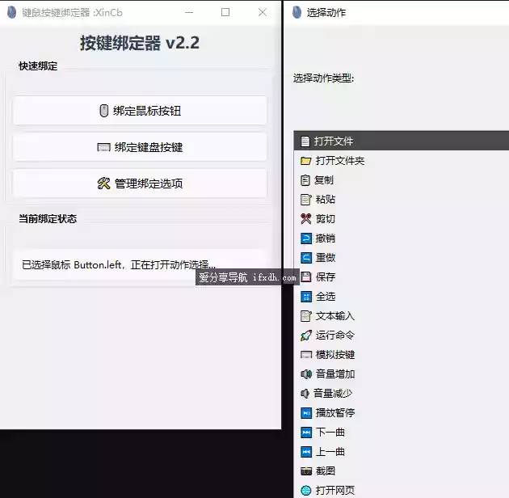Select the 截图 label in list
Viewport: 509px width, 498px height.
tap(326, 471)
